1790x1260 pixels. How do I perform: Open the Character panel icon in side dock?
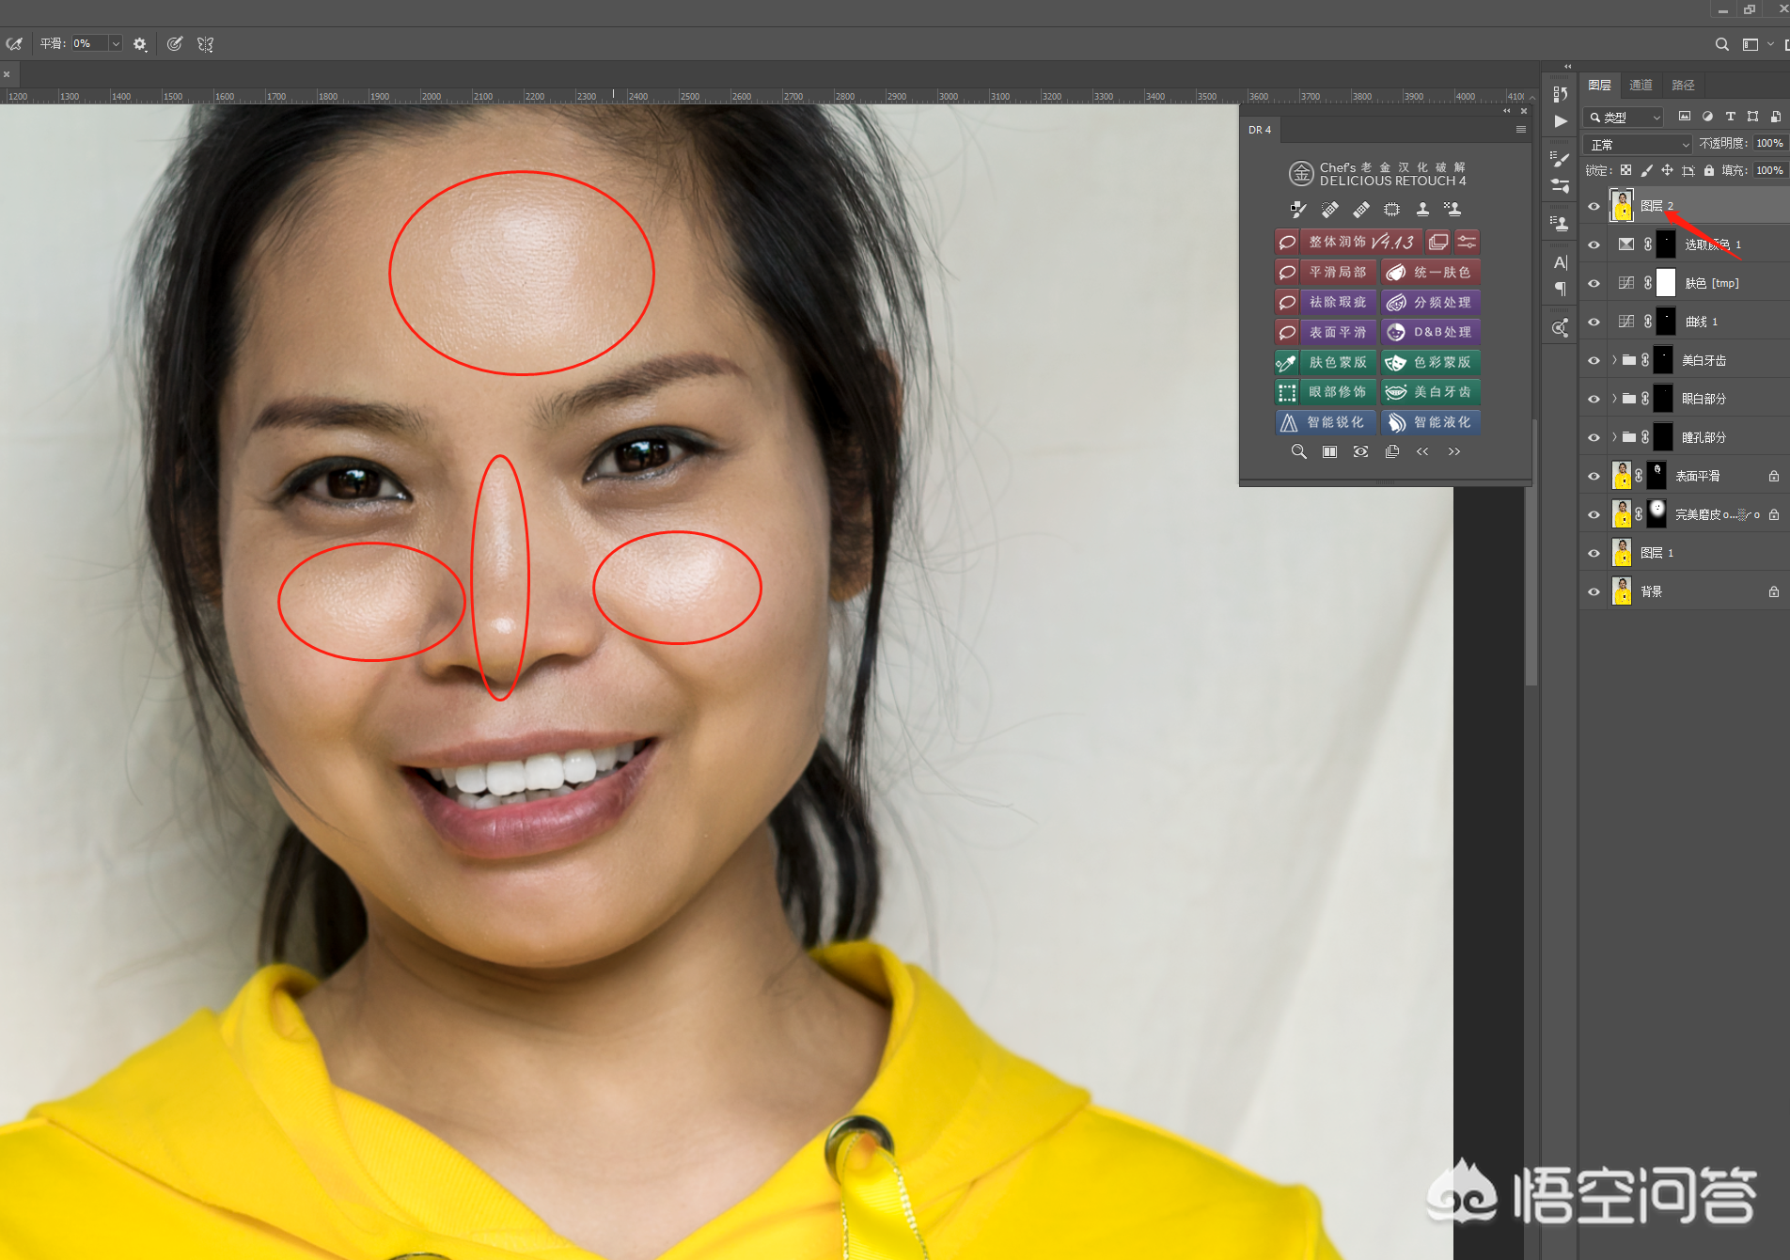[x=1561, y=262]
